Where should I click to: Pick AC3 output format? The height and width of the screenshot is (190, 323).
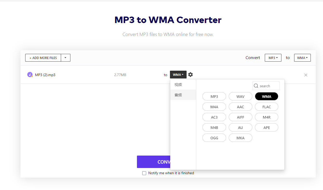tap(214, 117)
